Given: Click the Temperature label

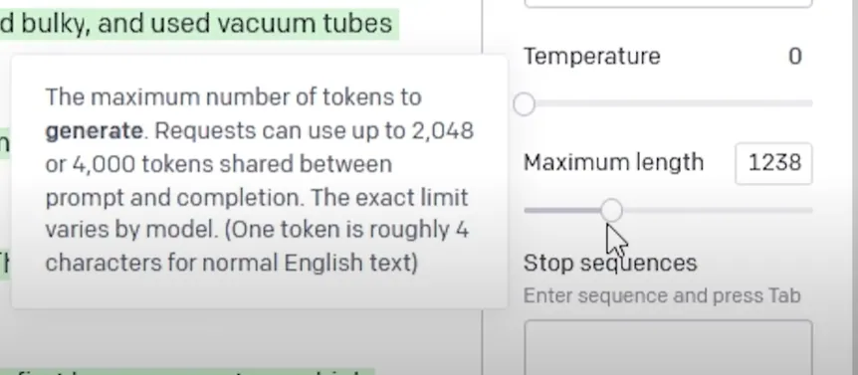Looking at the screenshot, I should pyautogui.click(x=592, y=57).
